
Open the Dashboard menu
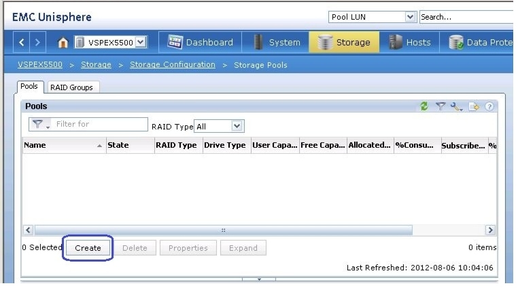click(x=200, y=42)
